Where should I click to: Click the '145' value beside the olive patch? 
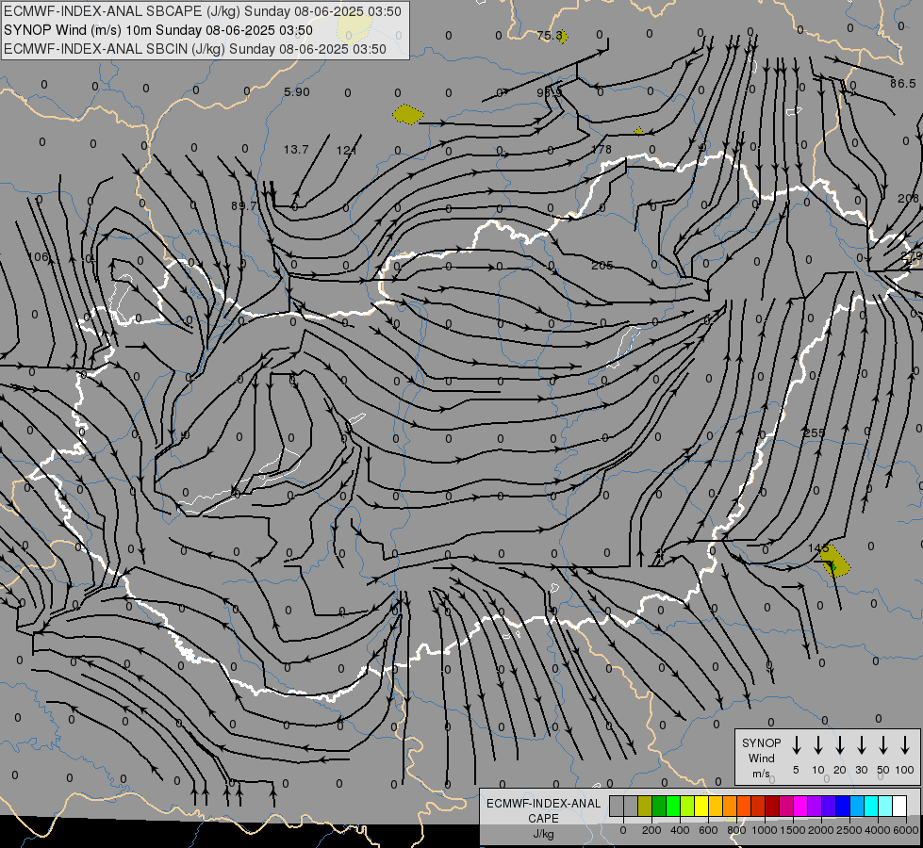coord(818,548)
